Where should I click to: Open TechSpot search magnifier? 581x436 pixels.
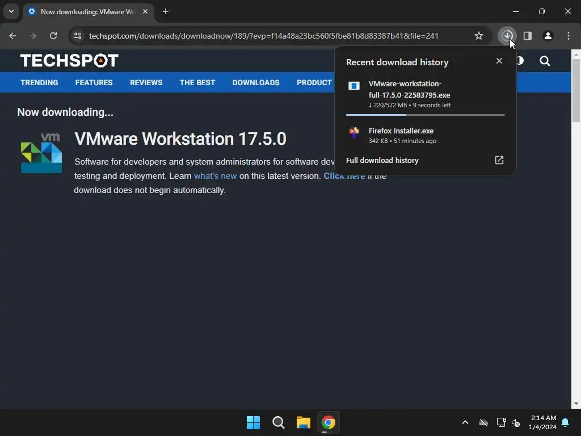click(x=545, y=61)
